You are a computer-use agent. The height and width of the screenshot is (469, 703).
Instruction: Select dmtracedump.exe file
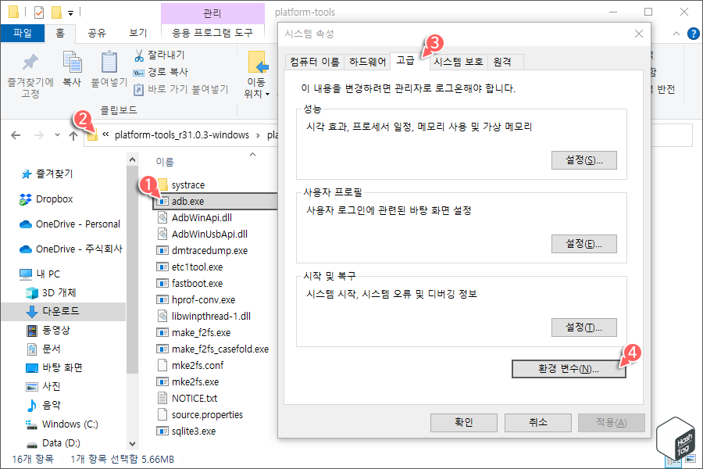202,250
